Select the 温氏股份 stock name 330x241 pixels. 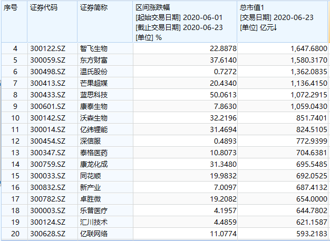point(94,72)
